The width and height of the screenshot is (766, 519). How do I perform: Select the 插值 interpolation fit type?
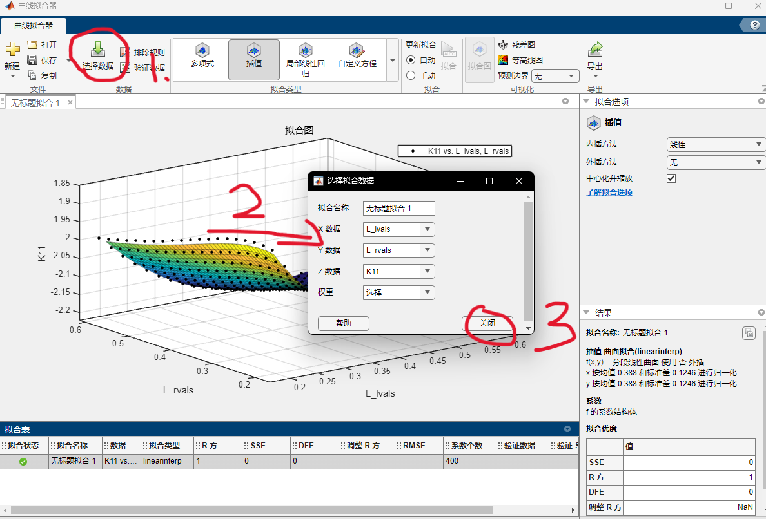(254, 55)
